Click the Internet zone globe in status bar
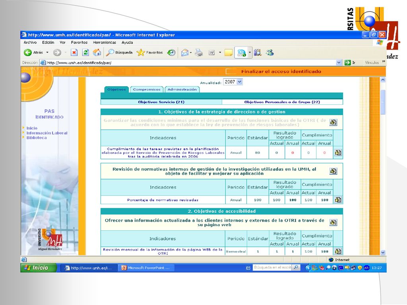The image size is (407, 305). click(331, 260)
